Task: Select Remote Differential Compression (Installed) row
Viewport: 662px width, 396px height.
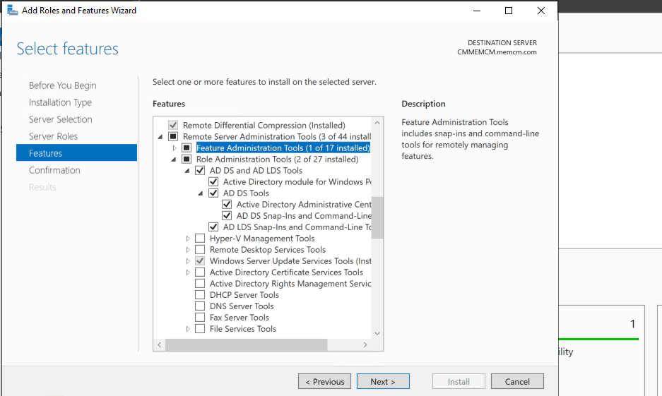Action: (264, 125)
